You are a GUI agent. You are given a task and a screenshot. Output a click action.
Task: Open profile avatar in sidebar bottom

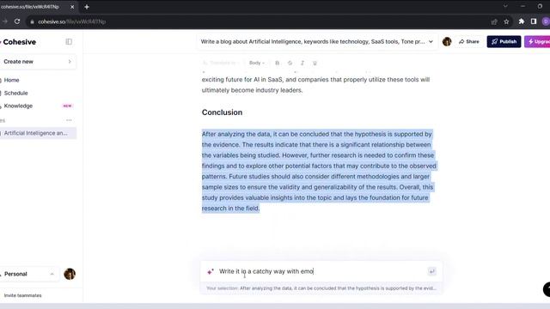(70, 274)
